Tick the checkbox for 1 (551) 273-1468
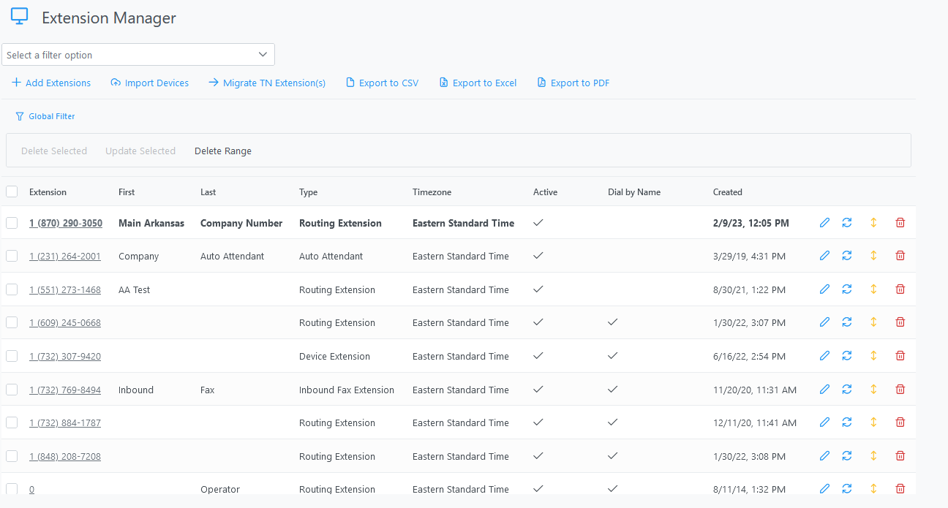Viewport: 948px width, 508px height. (x=12, y=289)
